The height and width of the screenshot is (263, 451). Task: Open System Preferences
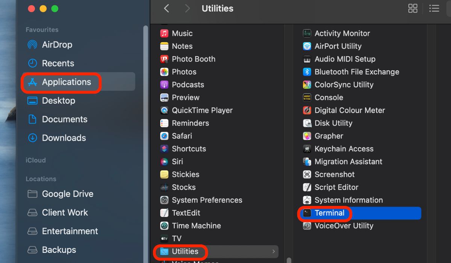207,200
